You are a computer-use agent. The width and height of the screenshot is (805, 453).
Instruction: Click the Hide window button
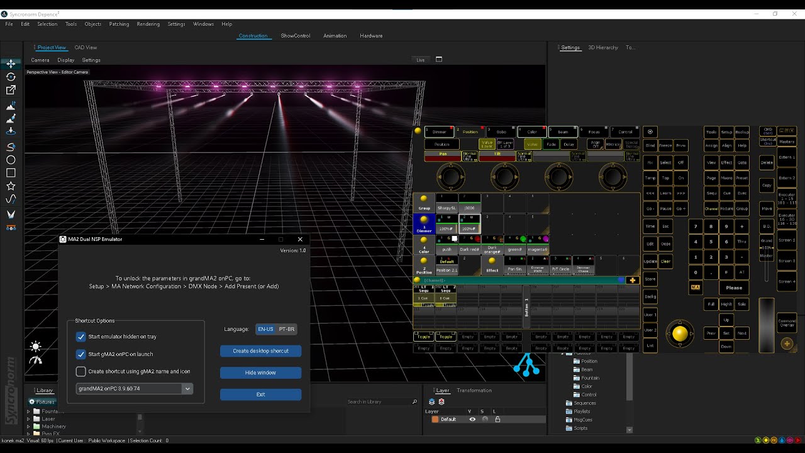(x=260, y=372)
